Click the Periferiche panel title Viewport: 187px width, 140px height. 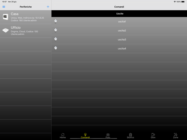coord(26,7)
